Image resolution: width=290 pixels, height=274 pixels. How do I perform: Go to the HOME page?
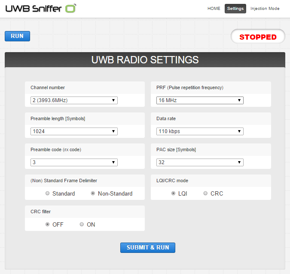click(x=214, y=9)
